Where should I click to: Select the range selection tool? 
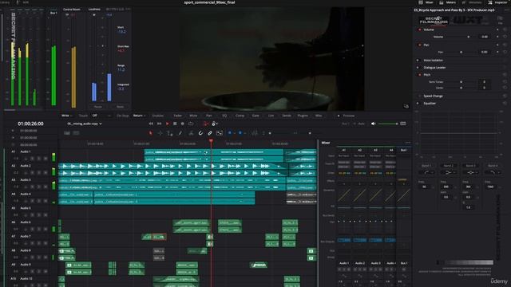click(x=160, y=133)
